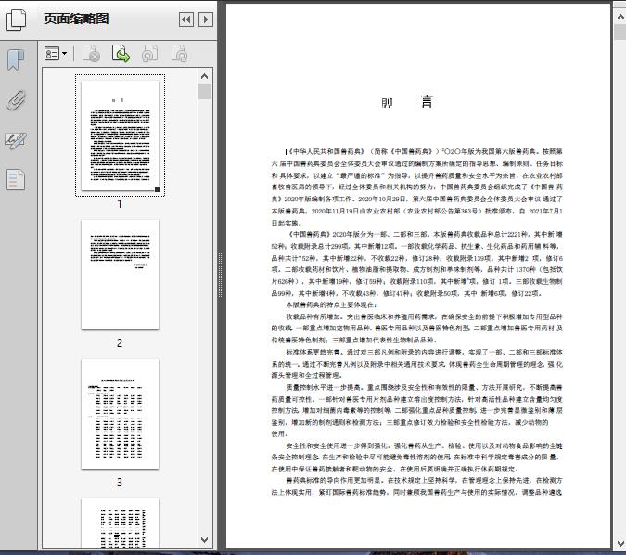
Task: Select page 3 thumbnail
Action: 120,414
